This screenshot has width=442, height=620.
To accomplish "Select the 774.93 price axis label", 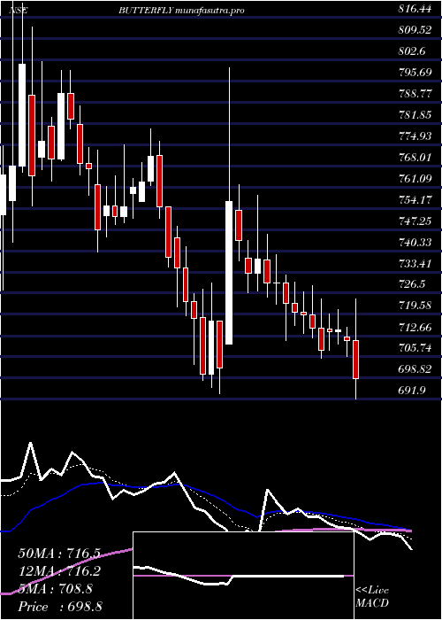I will click(415, 136).
